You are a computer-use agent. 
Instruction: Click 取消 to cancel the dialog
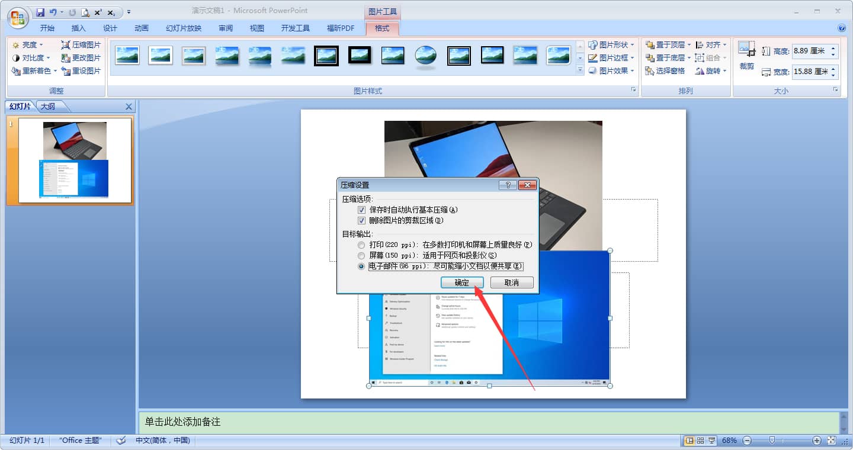(x=511, y=282)
